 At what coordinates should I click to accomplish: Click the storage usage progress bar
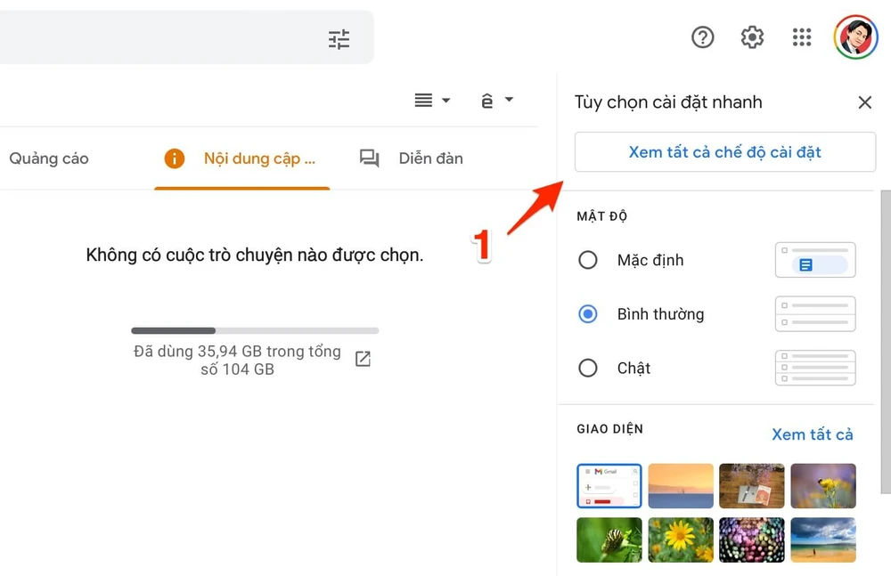(x=254, y=330)
